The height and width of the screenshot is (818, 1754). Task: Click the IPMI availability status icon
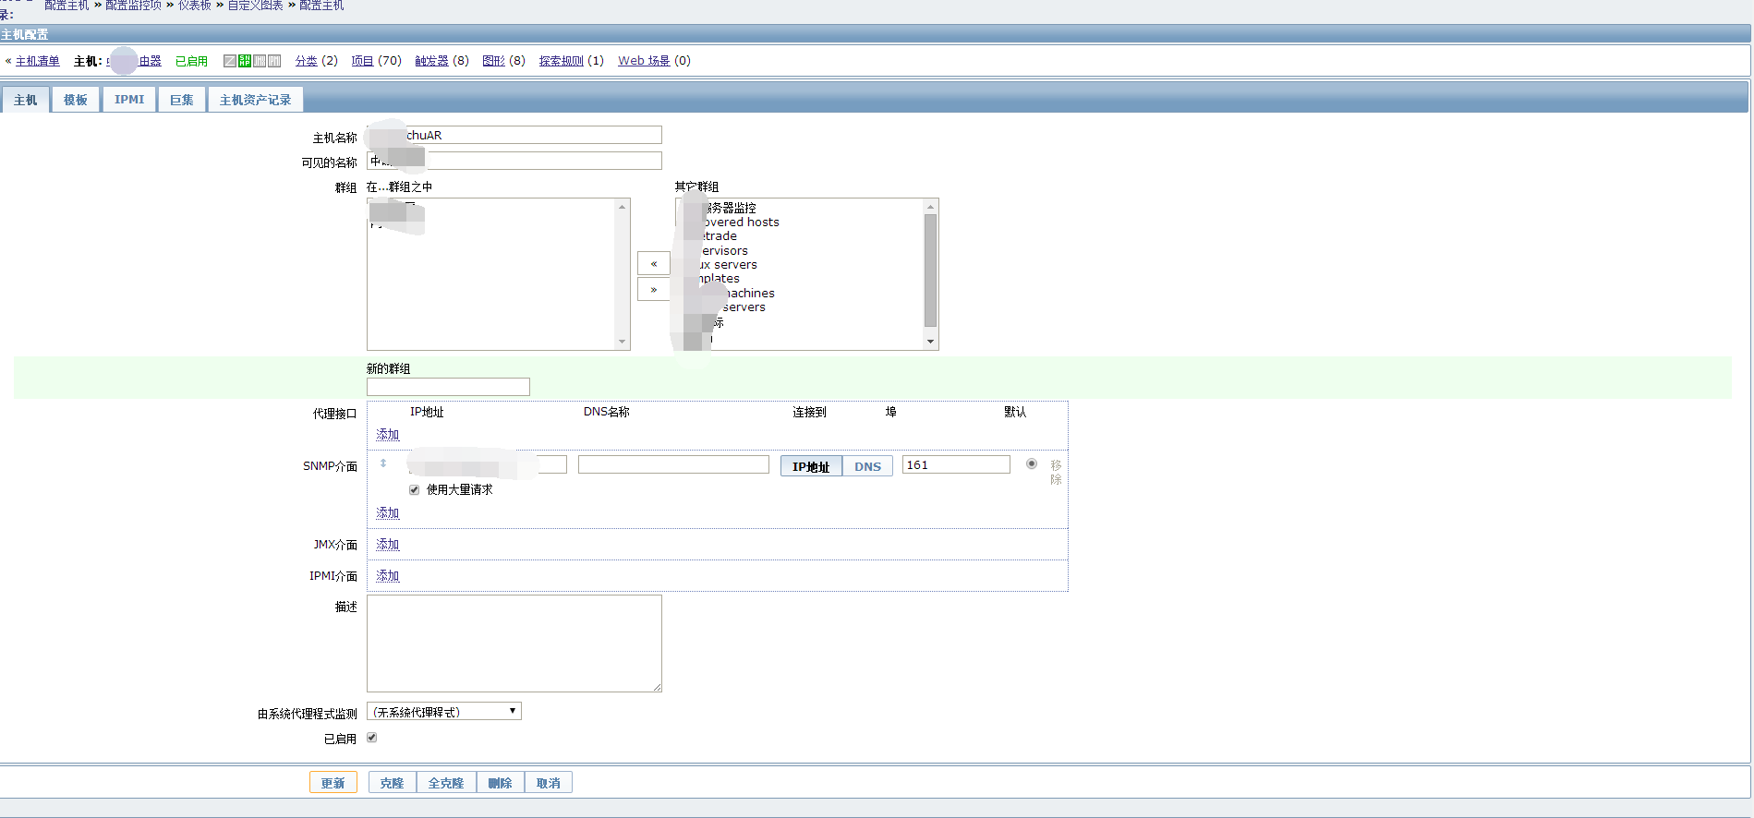click(274, 61)
